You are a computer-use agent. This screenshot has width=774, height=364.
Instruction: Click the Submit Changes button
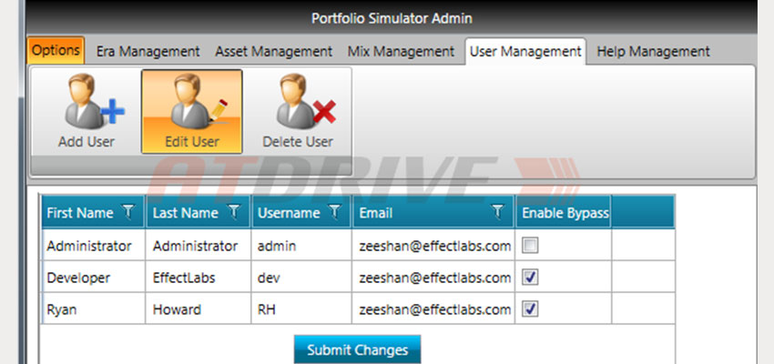357,349
